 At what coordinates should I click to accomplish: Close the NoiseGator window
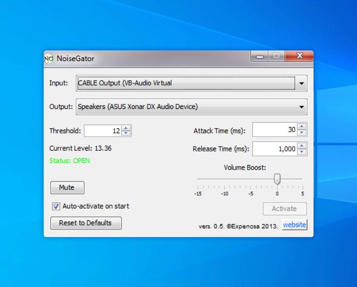pyautogui.click(x=300, y=56)
